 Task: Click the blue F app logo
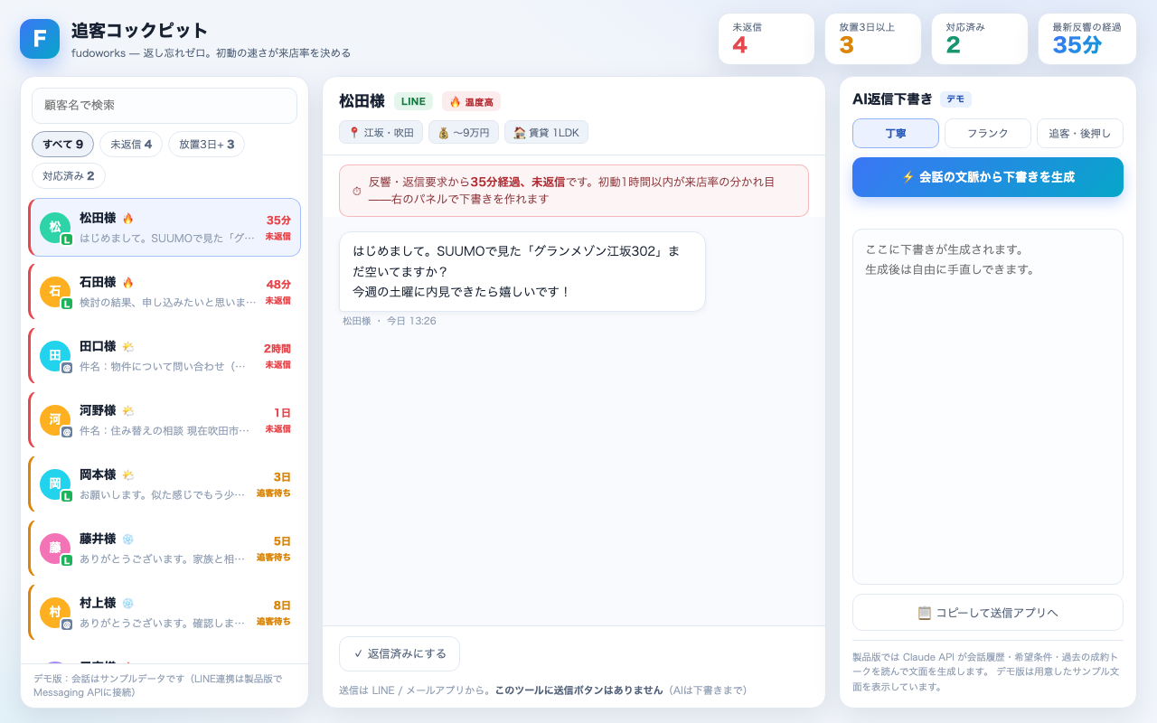pyautogui.click(x=40, y=39)
